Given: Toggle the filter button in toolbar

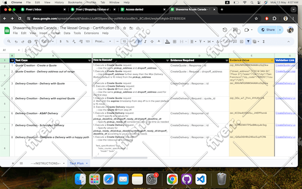Looking at the screenshot, I should tap(248, 41).
